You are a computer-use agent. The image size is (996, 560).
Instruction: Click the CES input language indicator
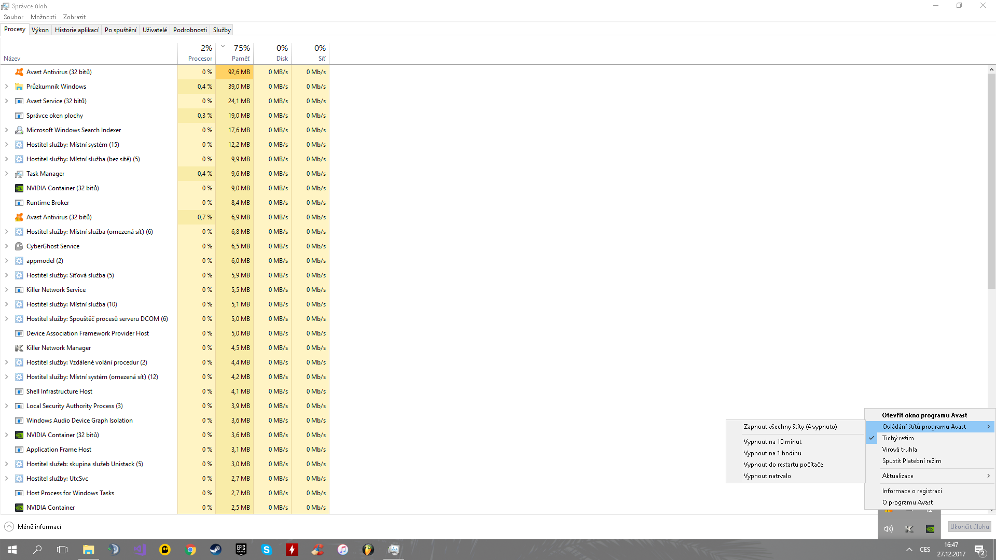(x=925, y=550)
